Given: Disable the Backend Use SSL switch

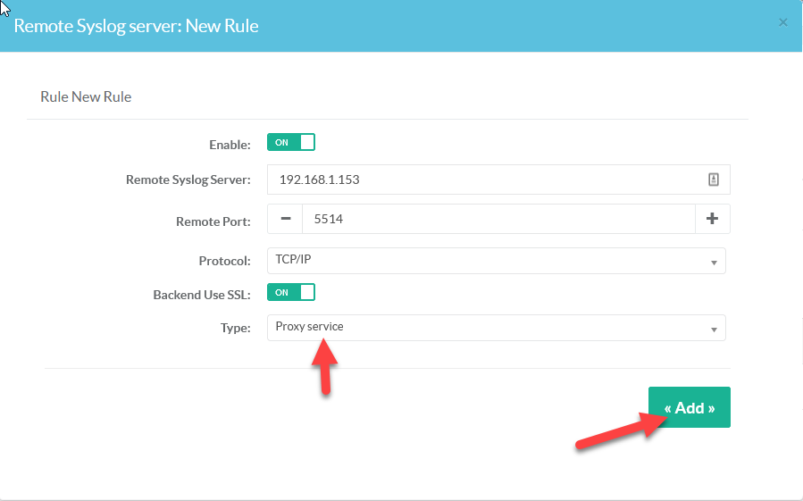Looking at the screenshot, I should (x=291, y=292).
